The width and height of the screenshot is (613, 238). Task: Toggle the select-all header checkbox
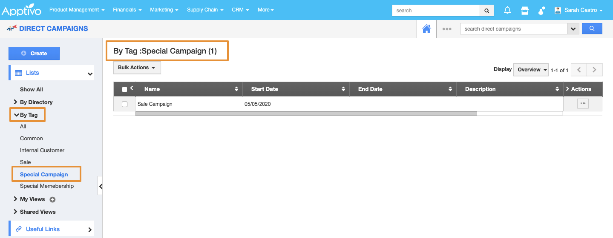(x=124, y=89)
